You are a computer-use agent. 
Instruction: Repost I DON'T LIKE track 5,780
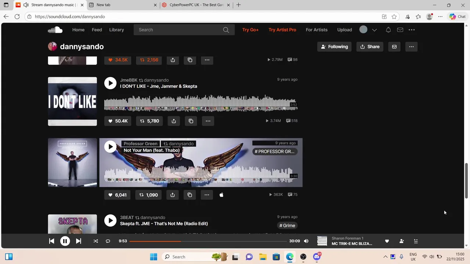149,121
